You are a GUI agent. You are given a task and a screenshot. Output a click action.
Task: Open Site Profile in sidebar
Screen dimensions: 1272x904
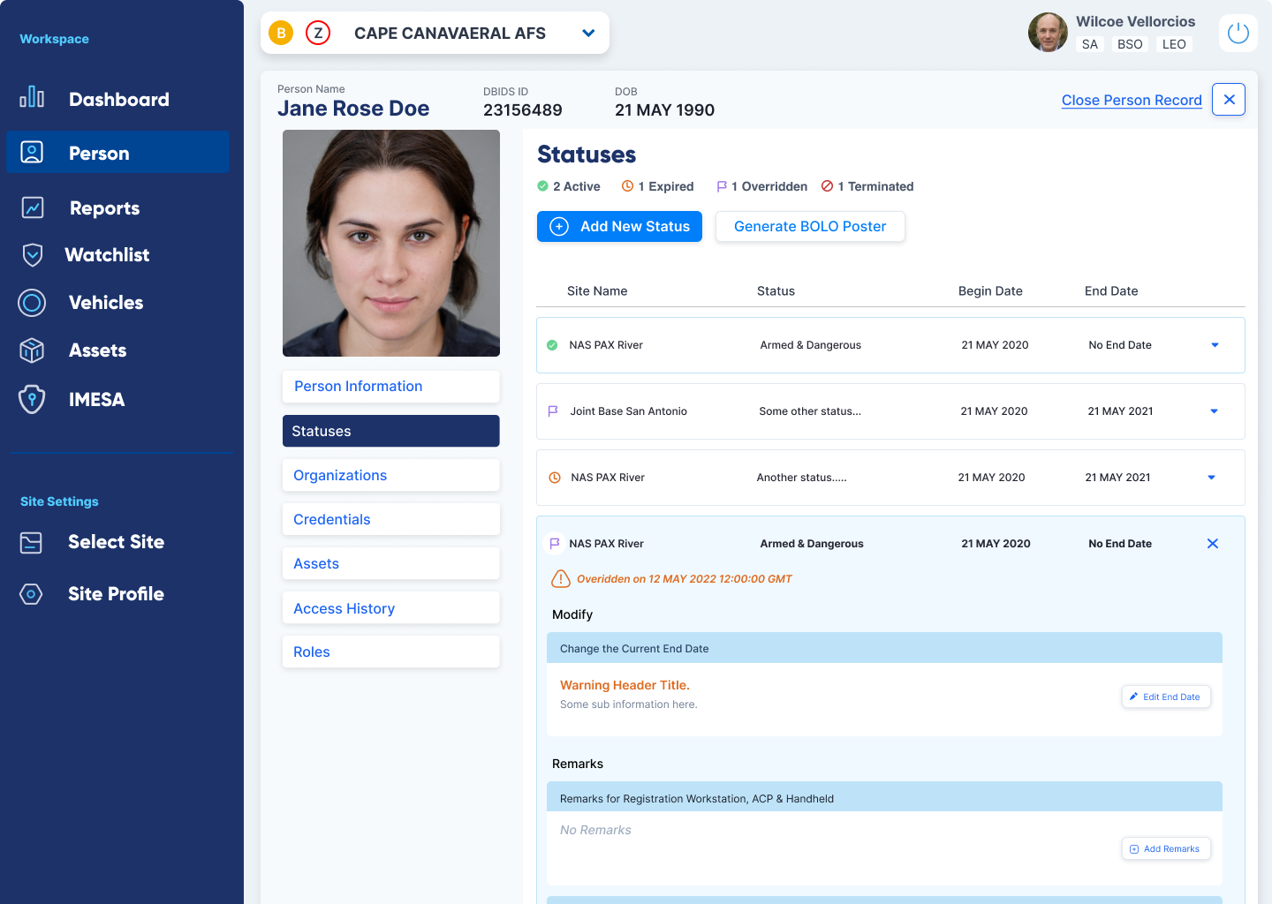pyautogui.click(x=116, y=594)
